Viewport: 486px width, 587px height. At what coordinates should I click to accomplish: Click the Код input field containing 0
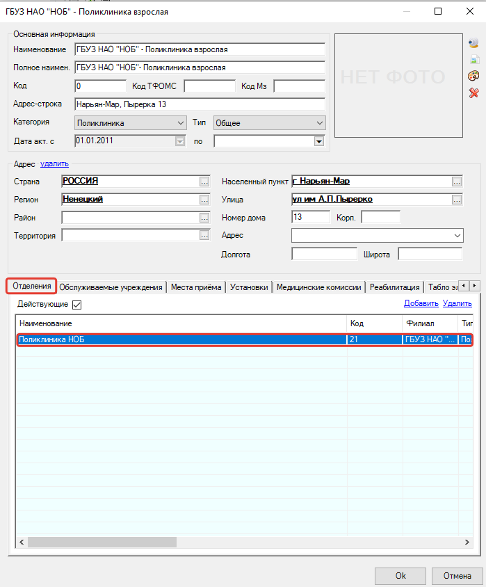(x=101, y=86)
